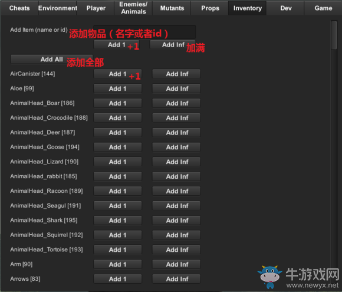Add infinite Aloe

[176, 88]
